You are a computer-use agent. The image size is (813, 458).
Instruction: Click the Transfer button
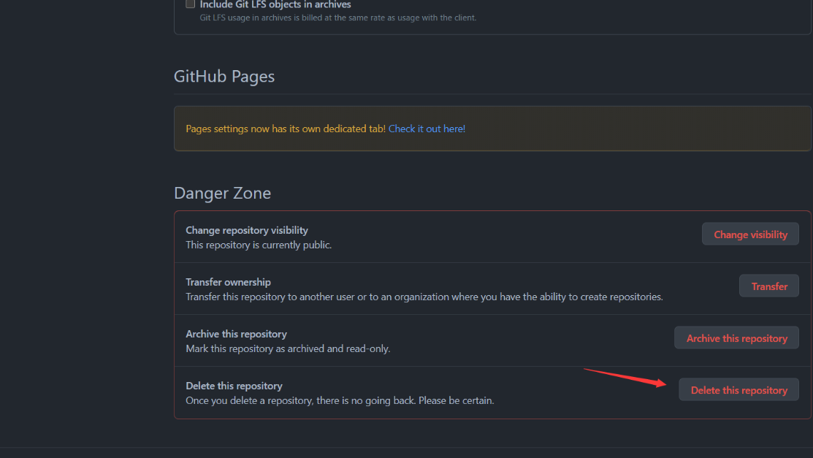(x=769, y=286)
